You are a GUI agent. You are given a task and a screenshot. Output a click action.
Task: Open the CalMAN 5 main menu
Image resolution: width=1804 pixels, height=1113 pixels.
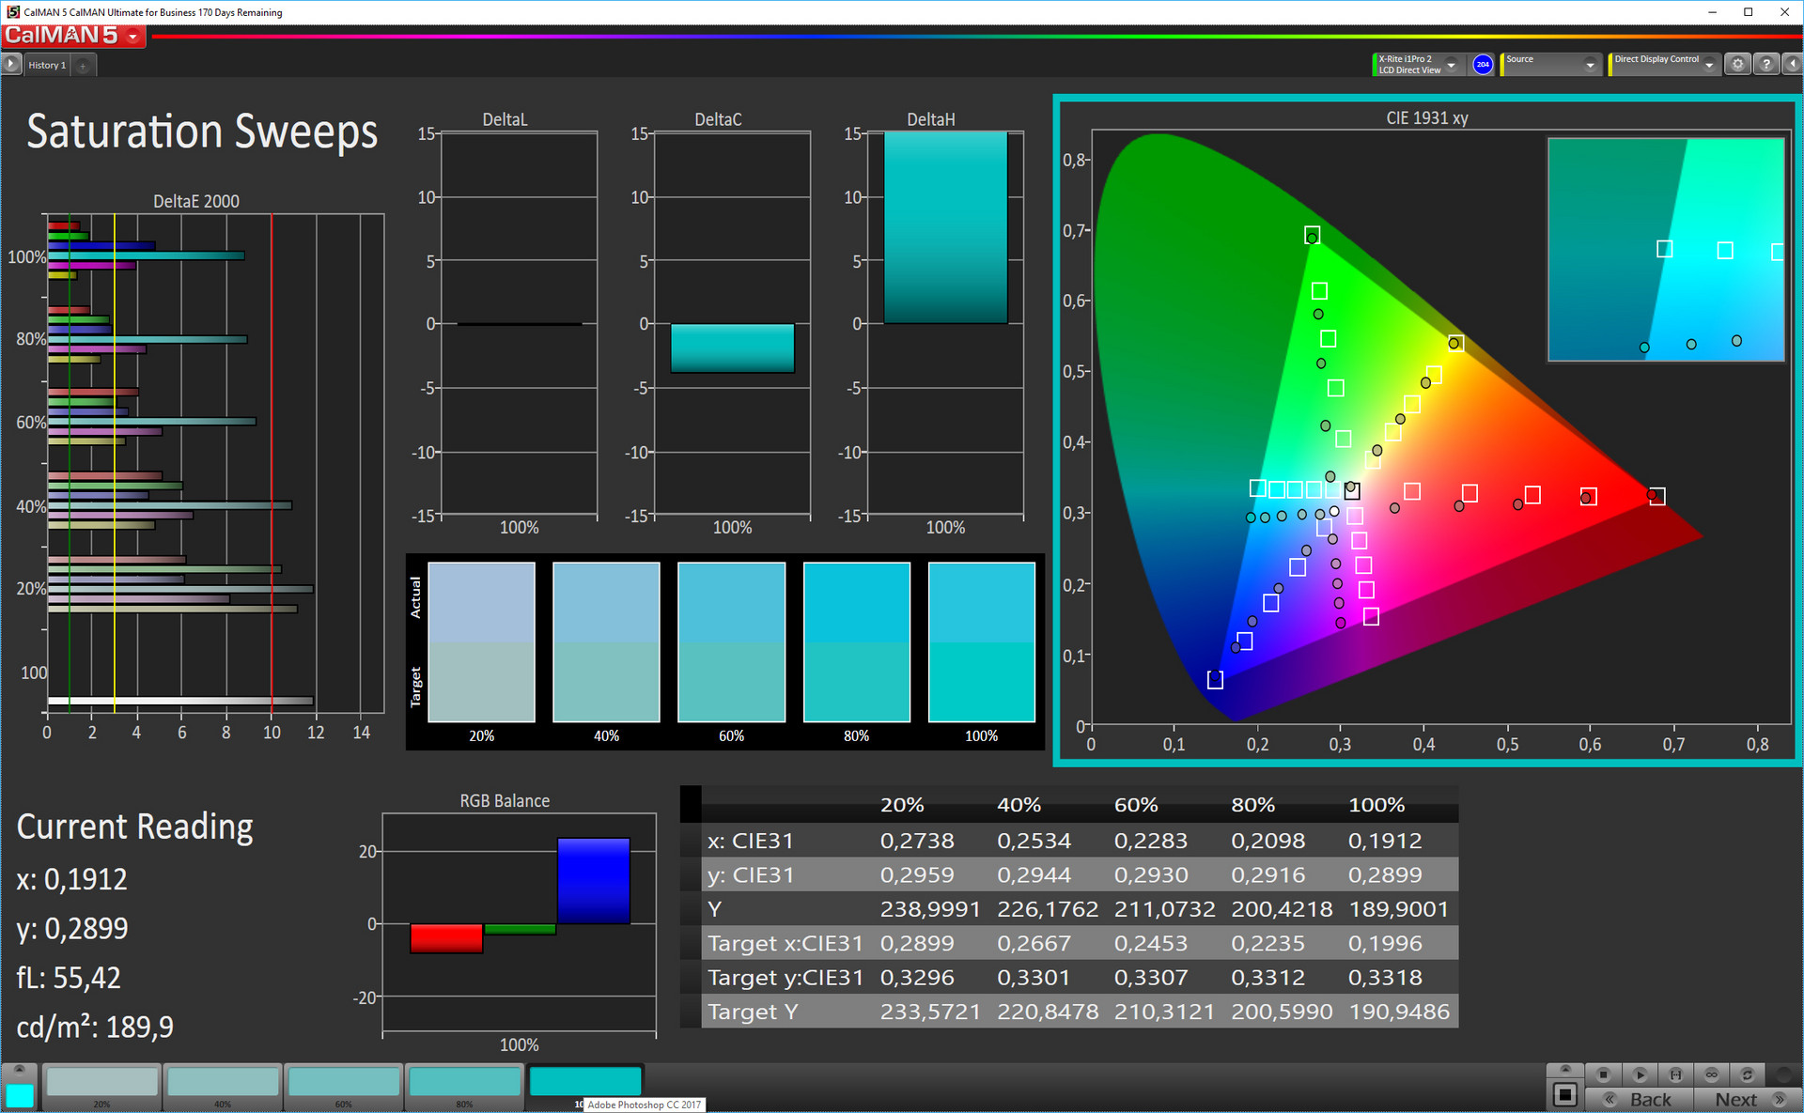[132, 37]
